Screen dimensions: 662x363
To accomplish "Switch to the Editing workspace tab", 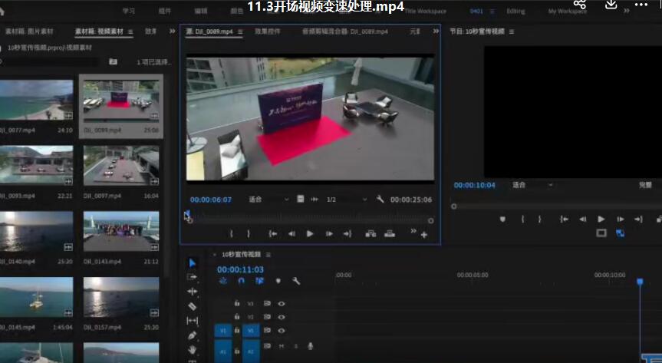I will click(x=515, y=12).
